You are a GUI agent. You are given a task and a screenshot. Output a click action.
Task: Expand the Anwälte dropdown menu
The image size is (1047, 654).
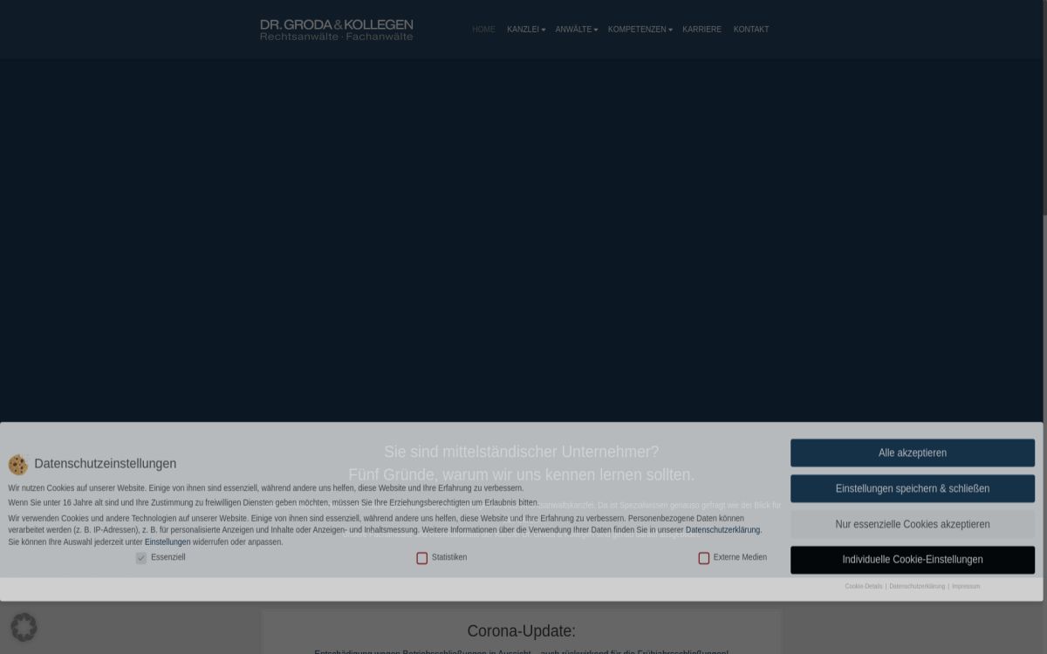click(576, 30)
